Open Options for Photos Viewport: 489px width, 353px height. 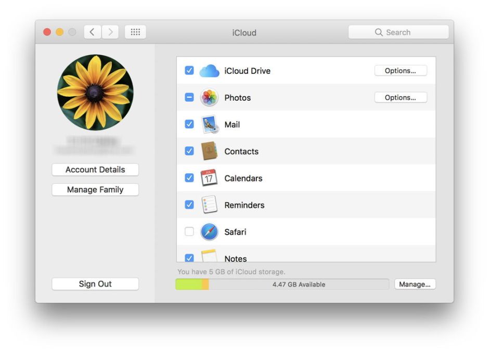coord(401,98)
